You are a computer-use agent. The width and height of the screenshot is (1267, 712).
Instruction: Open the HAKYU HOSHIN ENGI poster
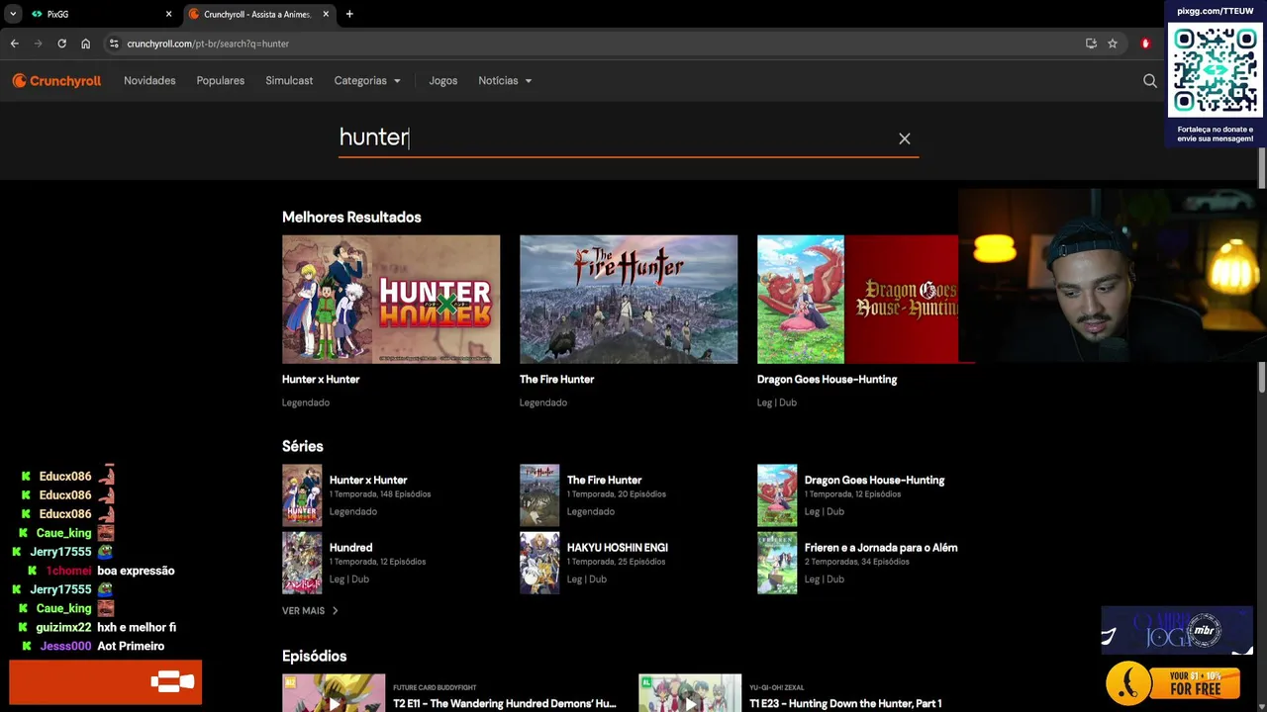click(539, 563)
